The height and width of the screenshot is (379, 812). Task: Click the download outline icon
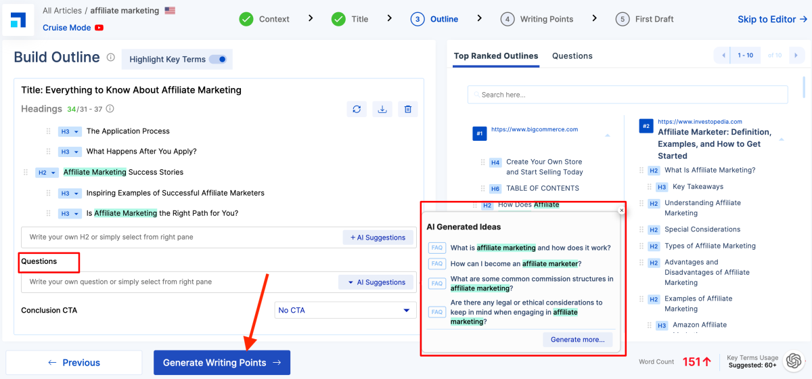click(382, 109)
